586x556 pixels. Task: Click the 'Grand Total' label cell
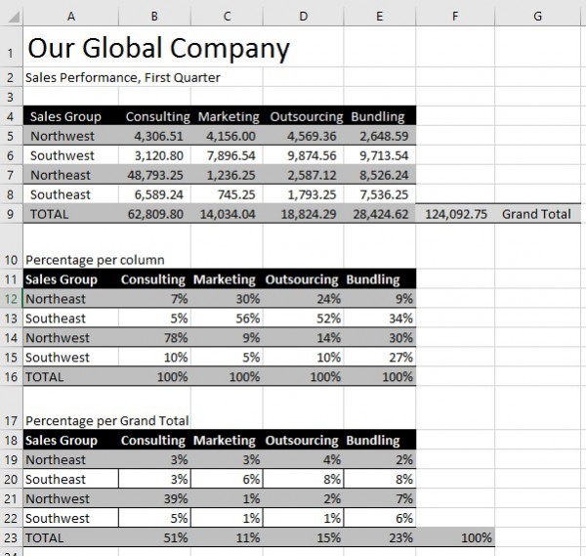[x=537, y=214]
